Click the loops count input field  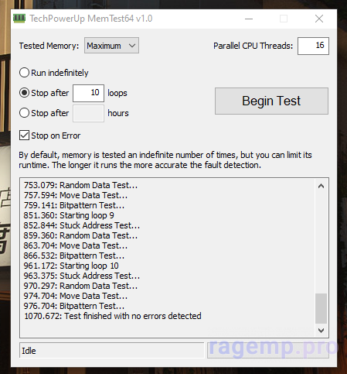(89, 93)
